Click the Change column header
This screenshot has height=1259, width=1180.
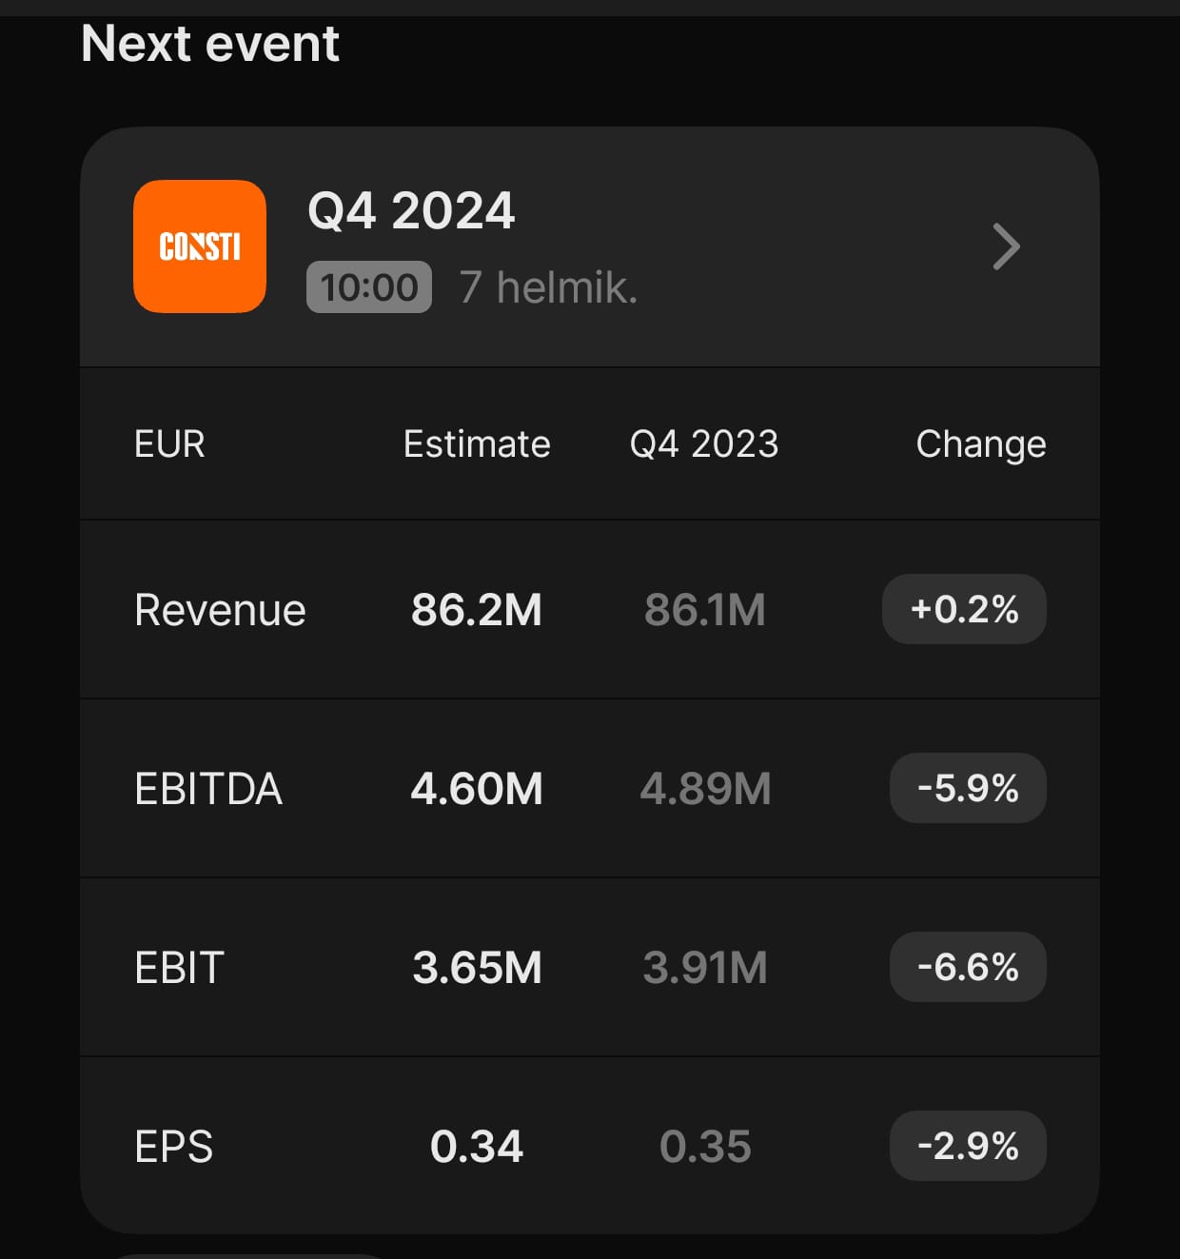pyautogui.click(x=980, y=444)
